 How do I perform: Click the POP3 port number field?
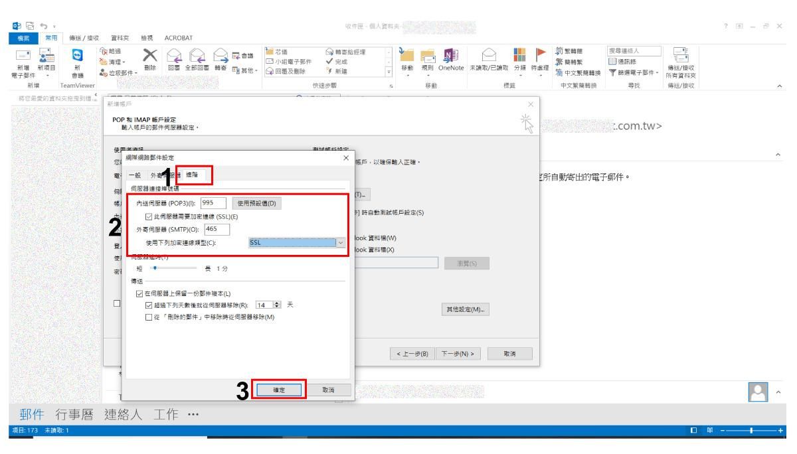click(214, 204)
